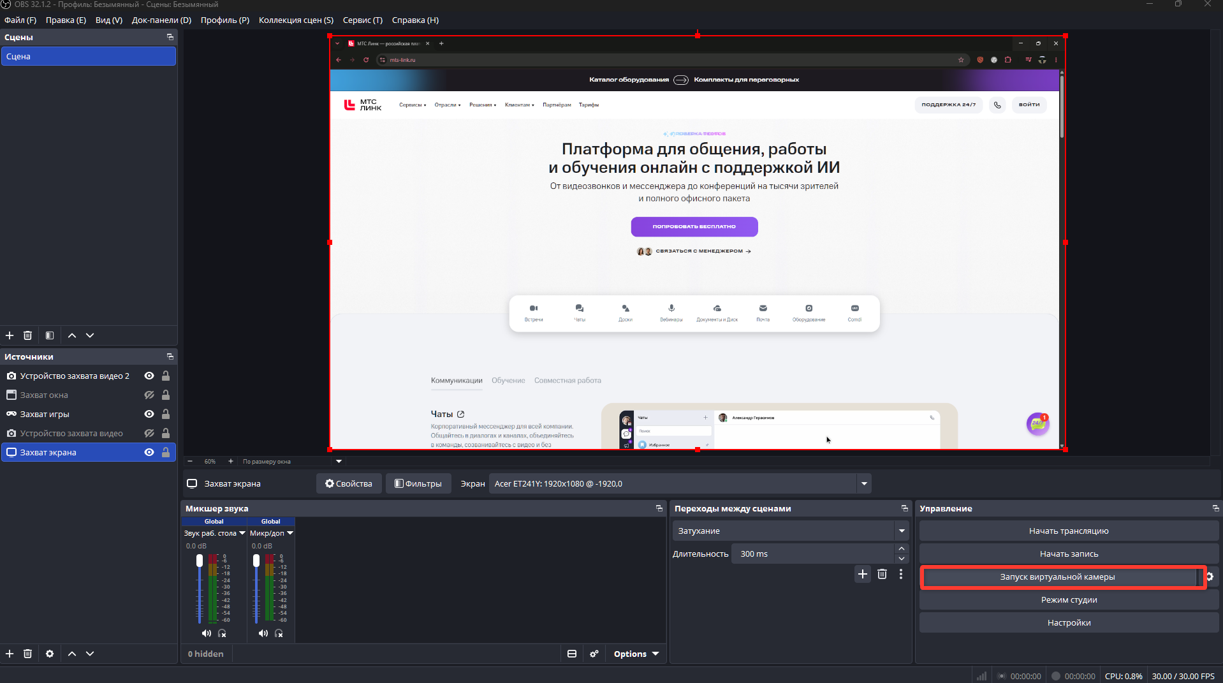Open mixer Options dropdown
This screenshot has width=1223, height=683.
[636, 654]
